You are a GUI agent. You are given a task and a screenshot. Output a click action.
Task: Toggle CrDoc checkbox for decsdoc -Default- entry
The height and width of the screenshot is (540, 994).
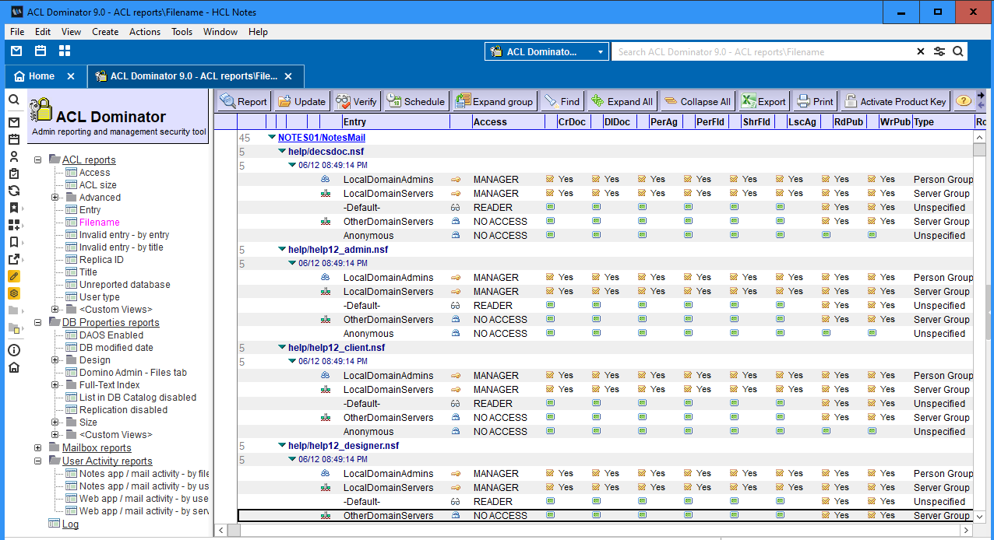tap(550, 207)
